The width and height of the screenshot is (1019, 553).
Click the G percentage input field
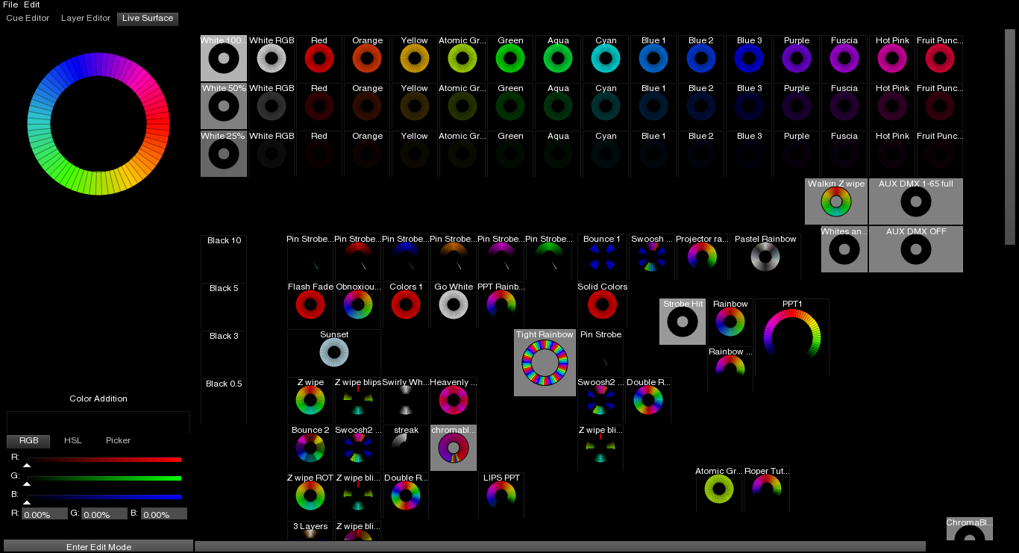pos(104,514)
